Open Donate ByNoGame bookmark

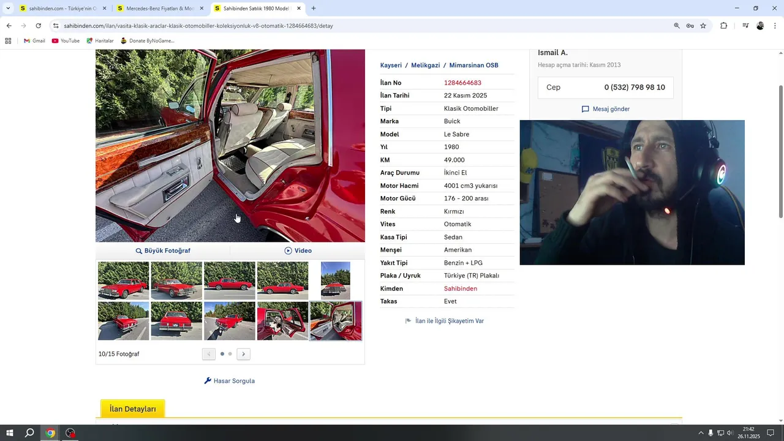point(147,41)
